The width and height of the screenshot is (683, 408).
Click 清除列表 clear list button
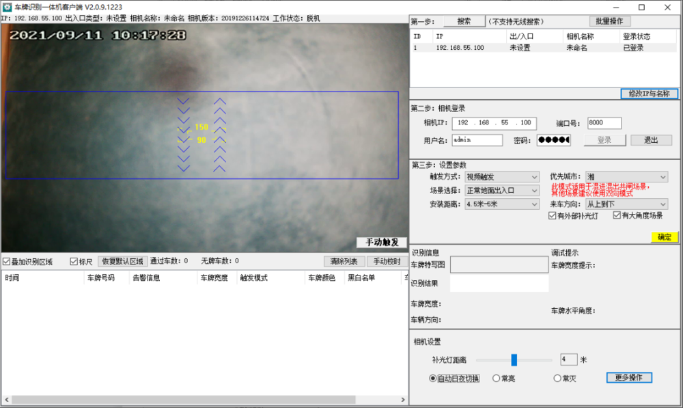[x=344, y=261]
